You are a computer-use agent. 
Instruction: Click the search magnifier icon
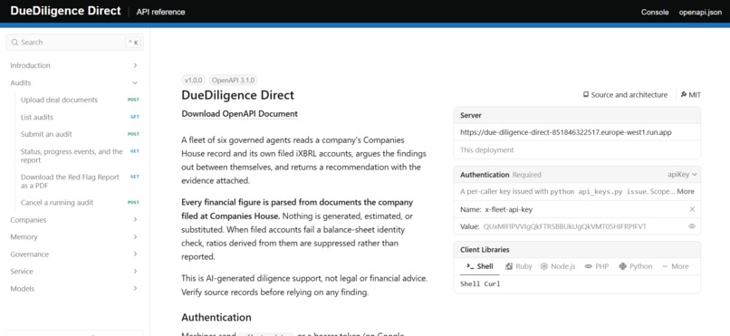pyautogui.click(x=14, y=43)
